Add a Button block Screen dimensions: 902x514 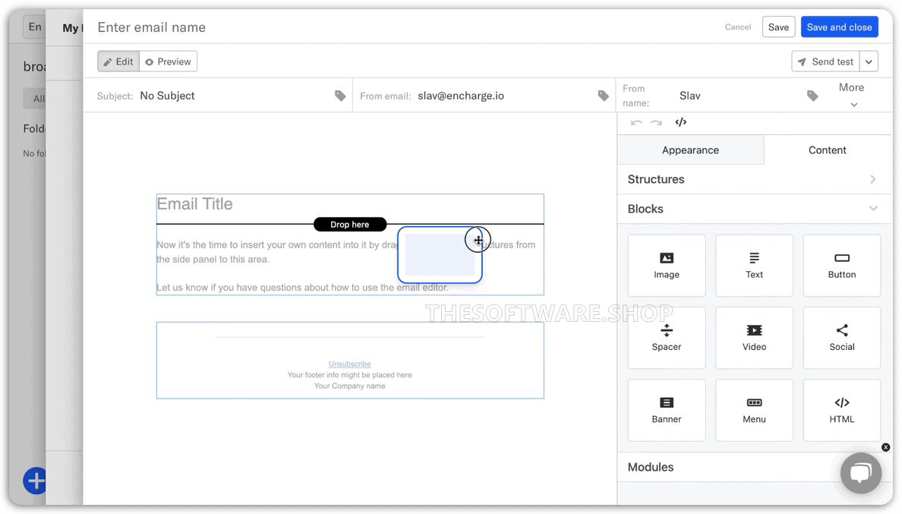pos(841,265)
